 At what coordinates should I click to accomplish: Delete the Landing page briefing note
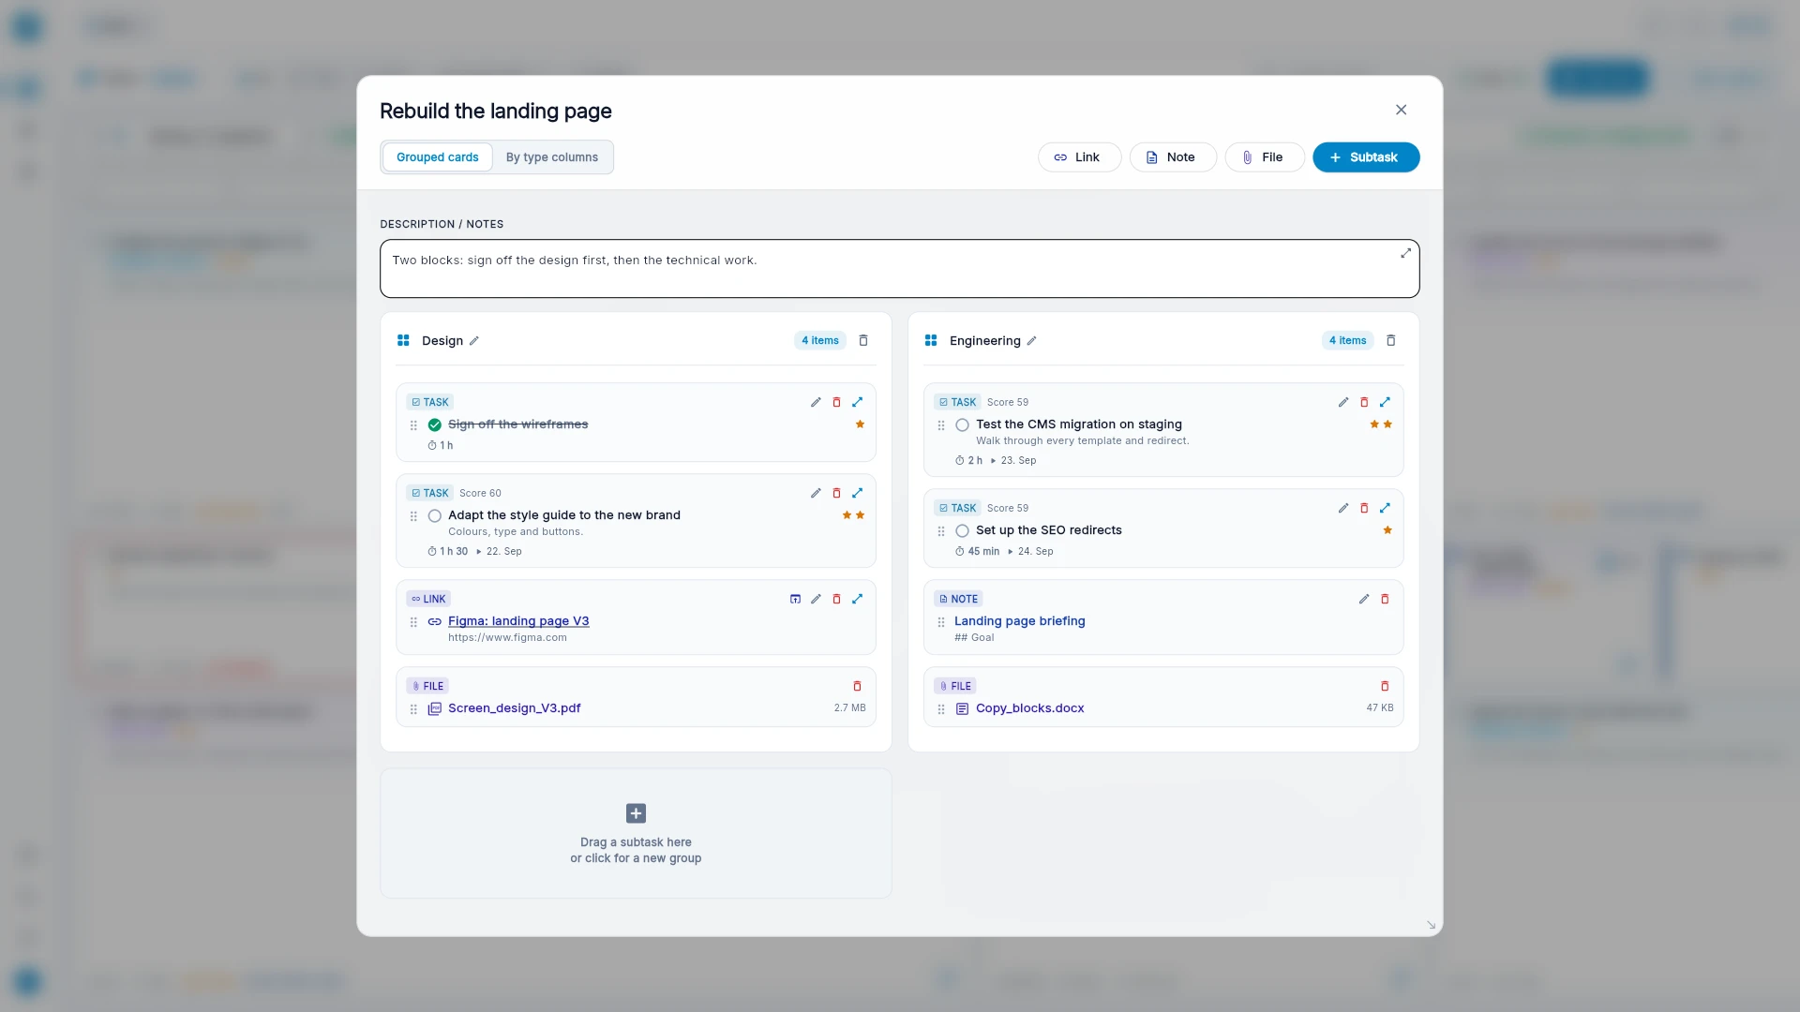pyautogui.click(x=1385, y=599)
